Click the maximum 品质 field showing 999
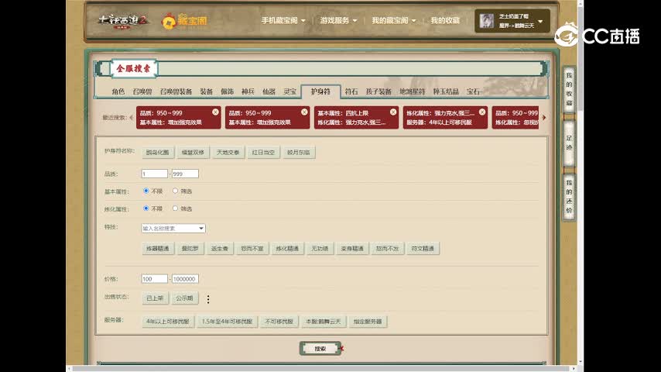661x372 pixels. click(x=185, y=174)
